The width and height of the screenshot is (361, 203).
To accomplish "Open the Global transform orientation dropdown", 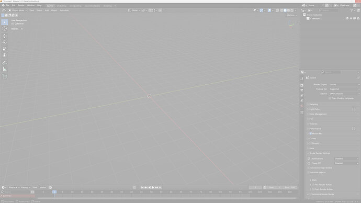I will [134, 10].
